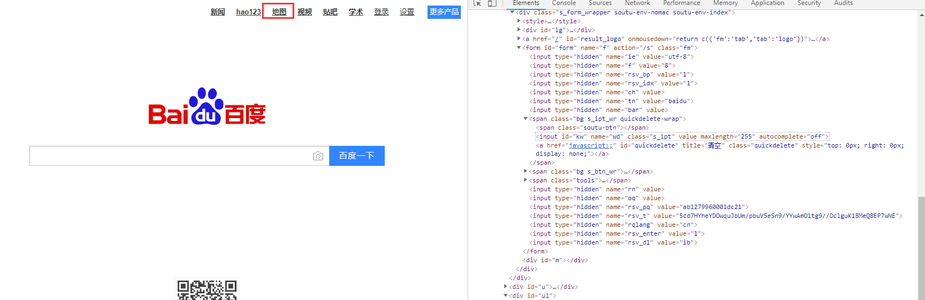Open the 学术 link
This screenshot has width=925, height=300.
[x=356, y=12]
